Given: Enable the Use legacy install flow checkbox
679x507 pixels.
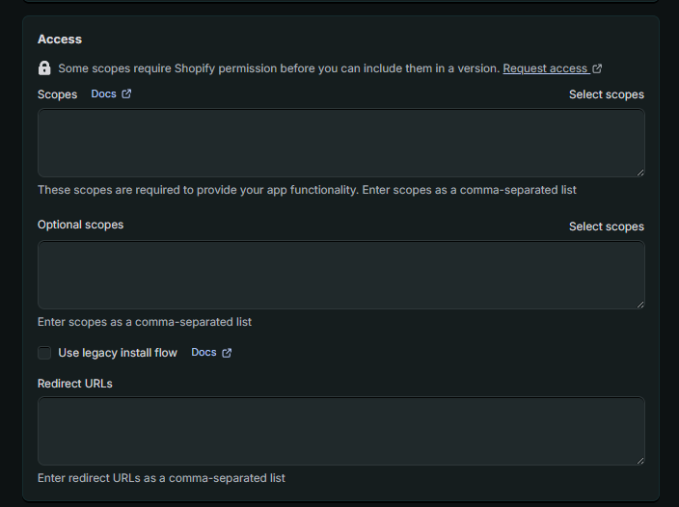Looking at the screenshot, I should (44, 353).
